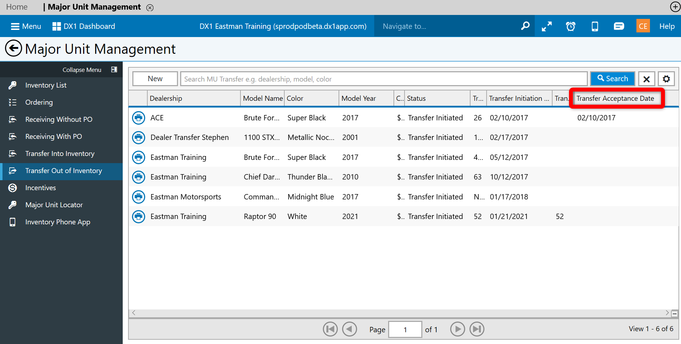Go to previous page

(x=350, y=329)
